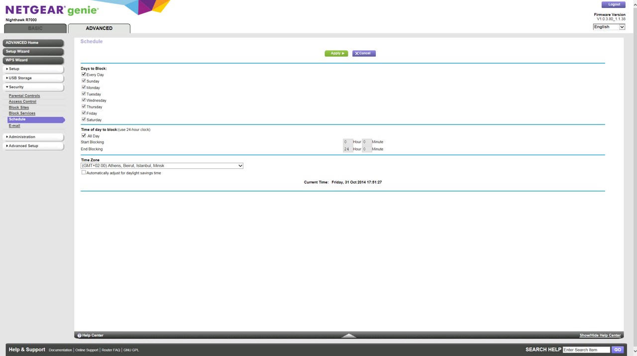Expand the USB Storage section

click(33, 78)
